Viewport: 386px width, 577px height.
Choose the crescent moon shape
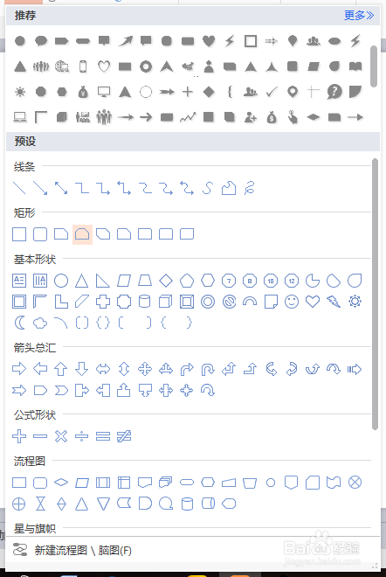click(x=19, y=323)
